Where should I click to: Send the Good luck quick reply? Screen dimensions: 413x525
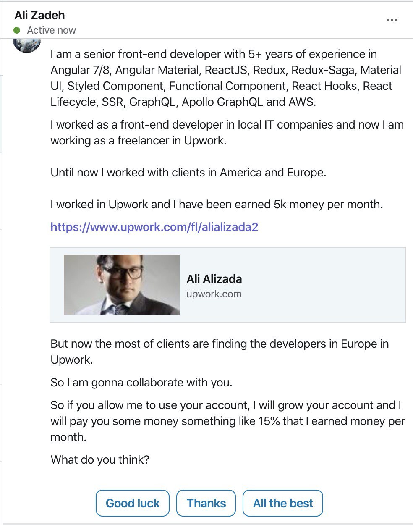[x=133, y=503]
